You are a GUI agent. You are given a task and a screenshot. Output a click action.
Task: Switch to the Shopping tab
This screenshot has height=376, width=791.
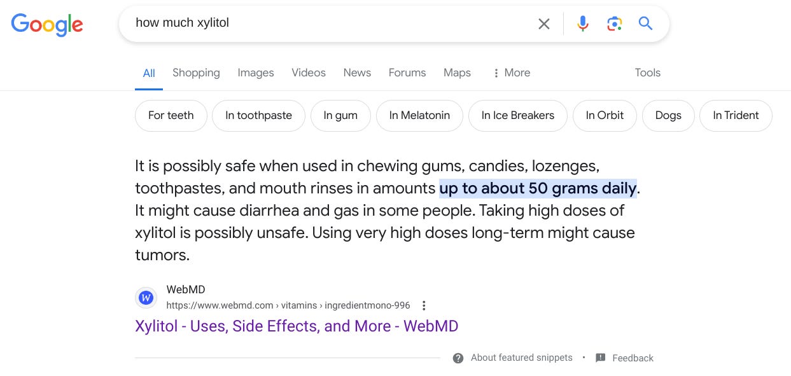pyautogui.click(x=196, y=73)
